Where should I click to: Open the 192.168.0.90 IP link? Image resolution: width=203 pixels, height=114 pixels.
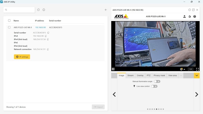[40, 27]
